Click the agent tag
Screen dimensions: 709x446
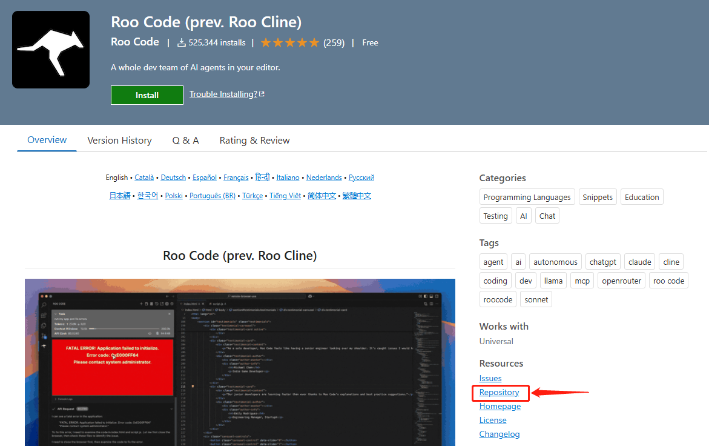coord(493,262)
